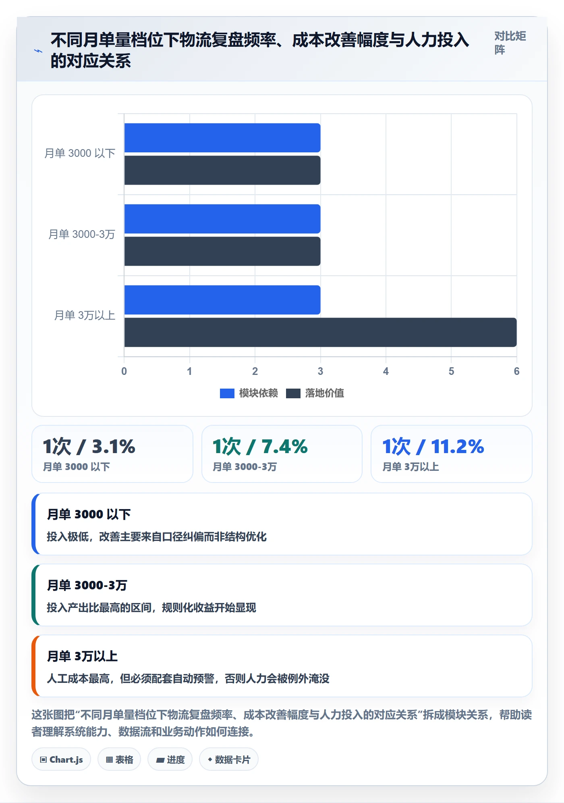Click the Chart.js tag chip

(61, 759)
